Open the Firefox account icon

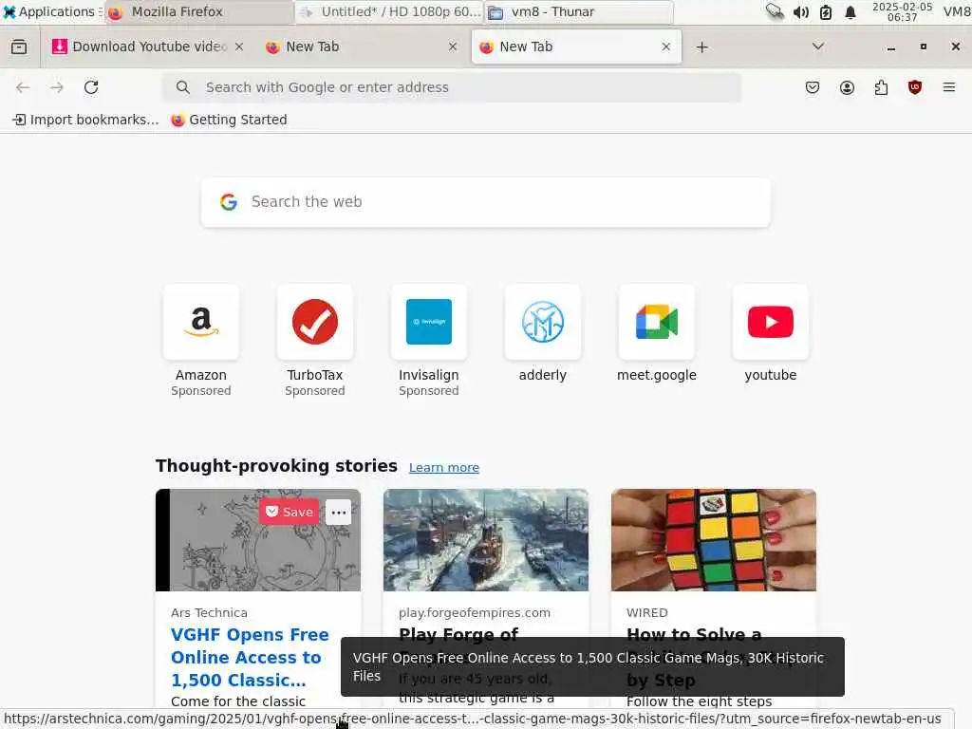click(x=847, y=87)
